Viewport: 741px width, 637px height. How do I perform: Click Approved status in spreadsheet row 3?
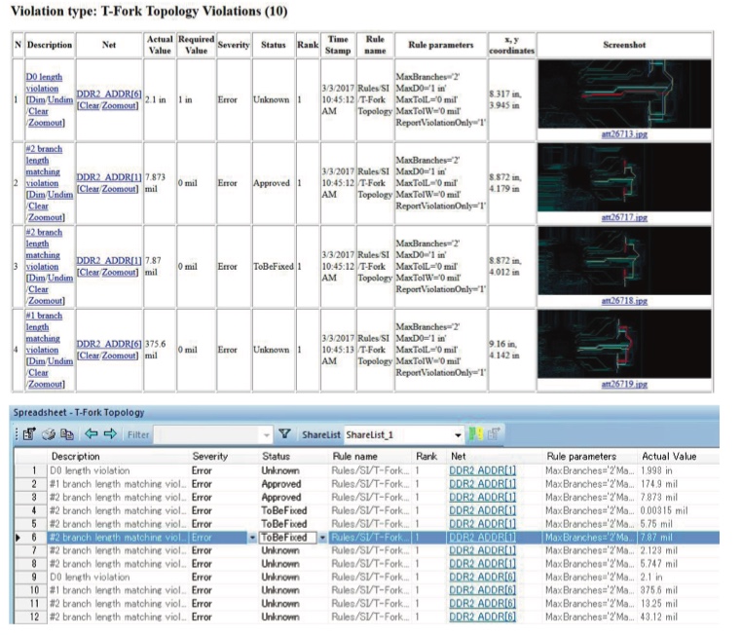281,497
